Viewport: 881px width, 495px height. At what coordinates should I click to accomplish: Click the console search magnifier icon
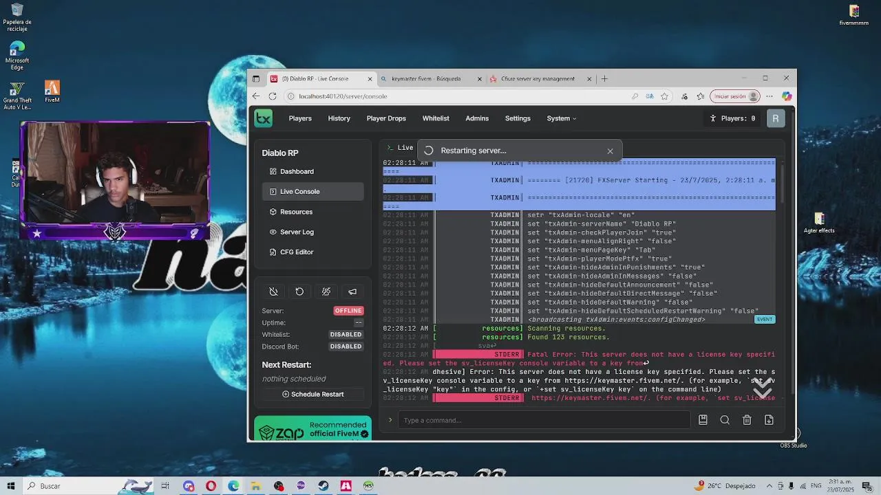coord(725,420)
